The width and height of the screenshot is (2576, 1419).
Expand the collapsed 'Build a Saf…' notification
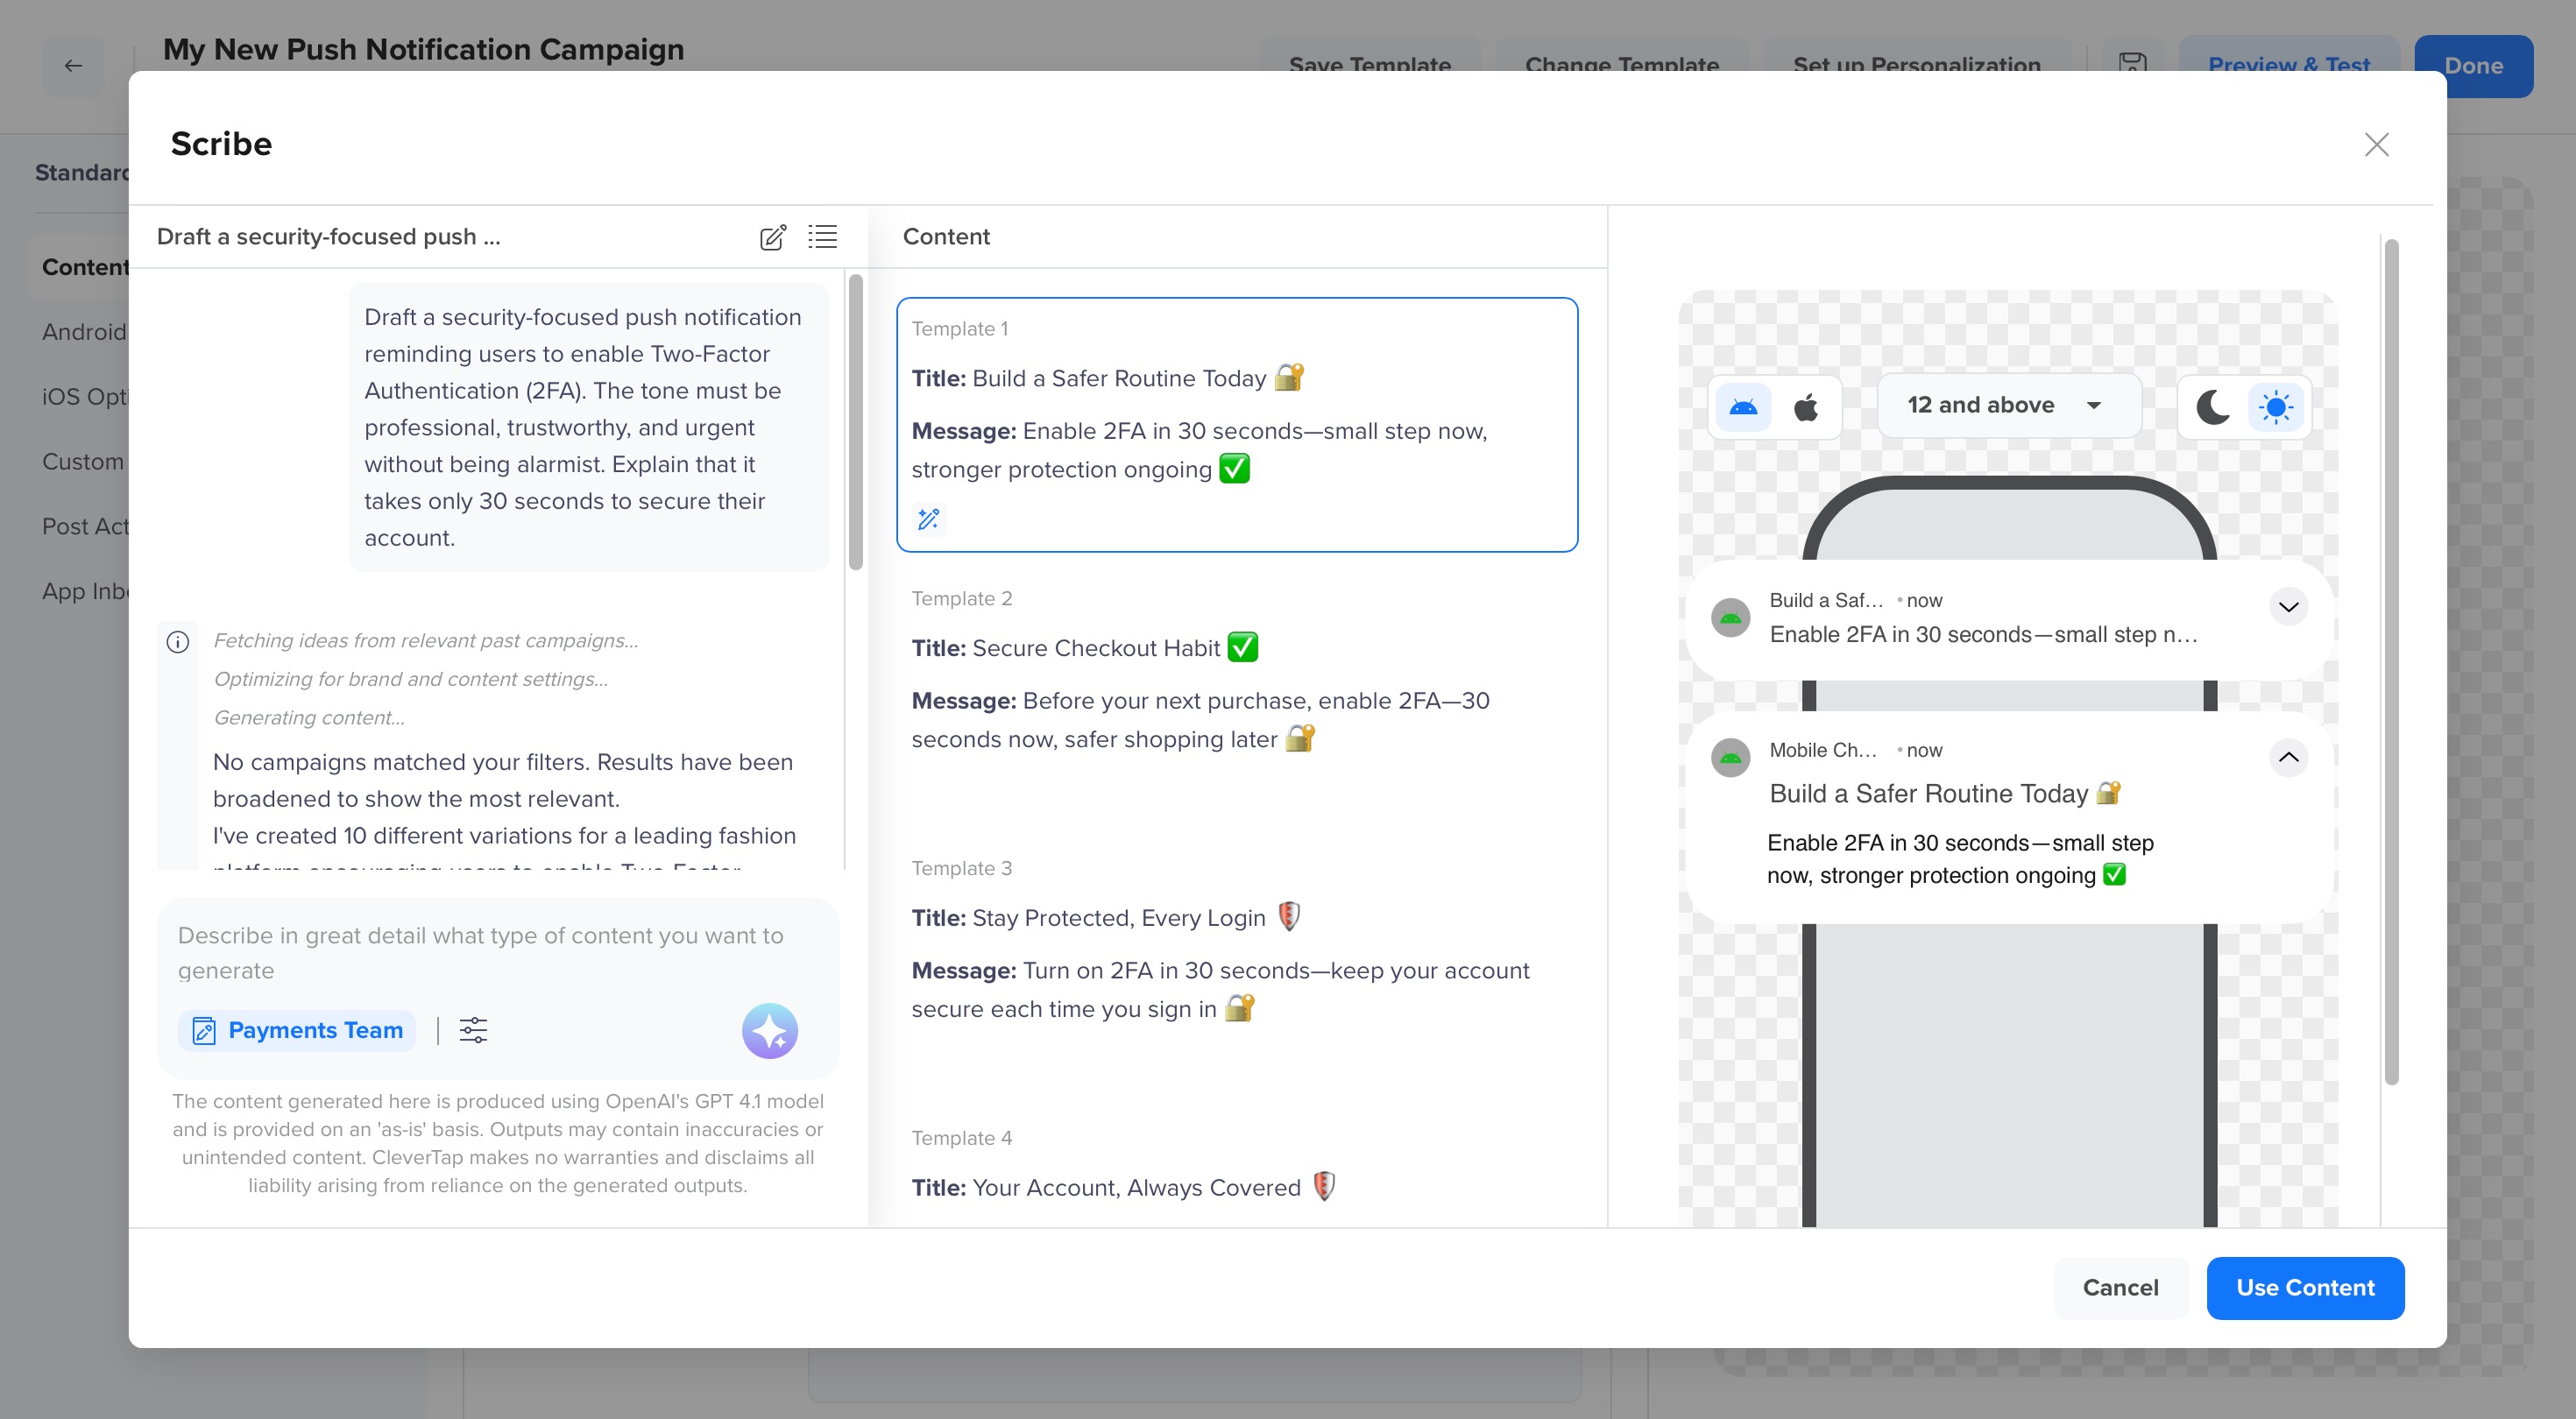(2288, 607)
